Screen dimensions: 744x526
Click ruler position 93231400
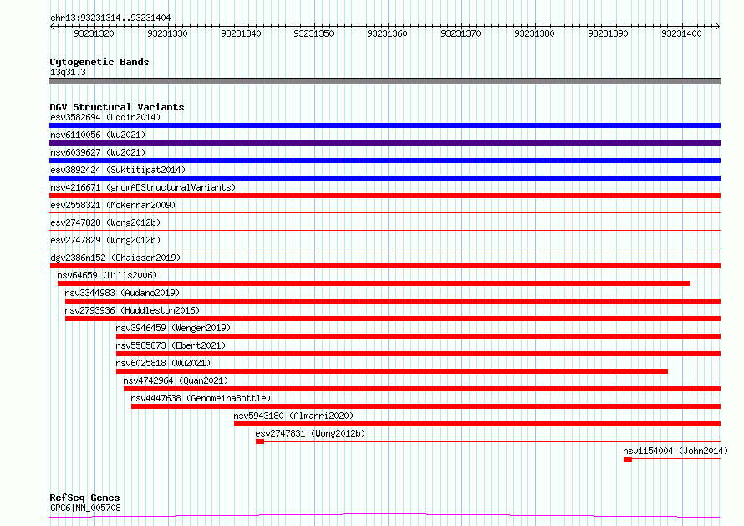pos(681,33)
